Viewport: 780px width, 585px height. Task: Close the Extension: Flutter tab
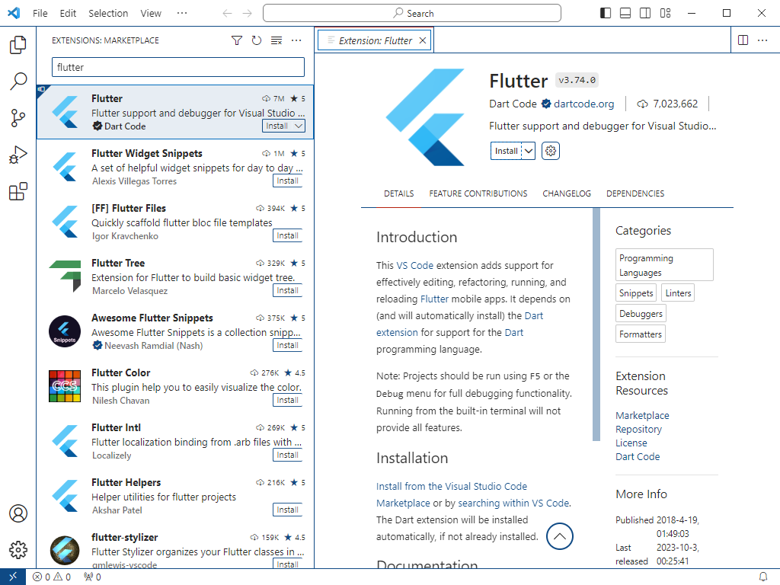click(422, 40)
